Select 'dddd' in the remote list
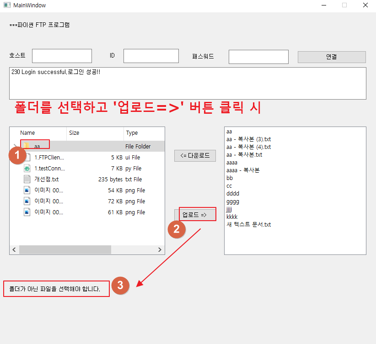 pyautogui.click(x=233, y=193)
